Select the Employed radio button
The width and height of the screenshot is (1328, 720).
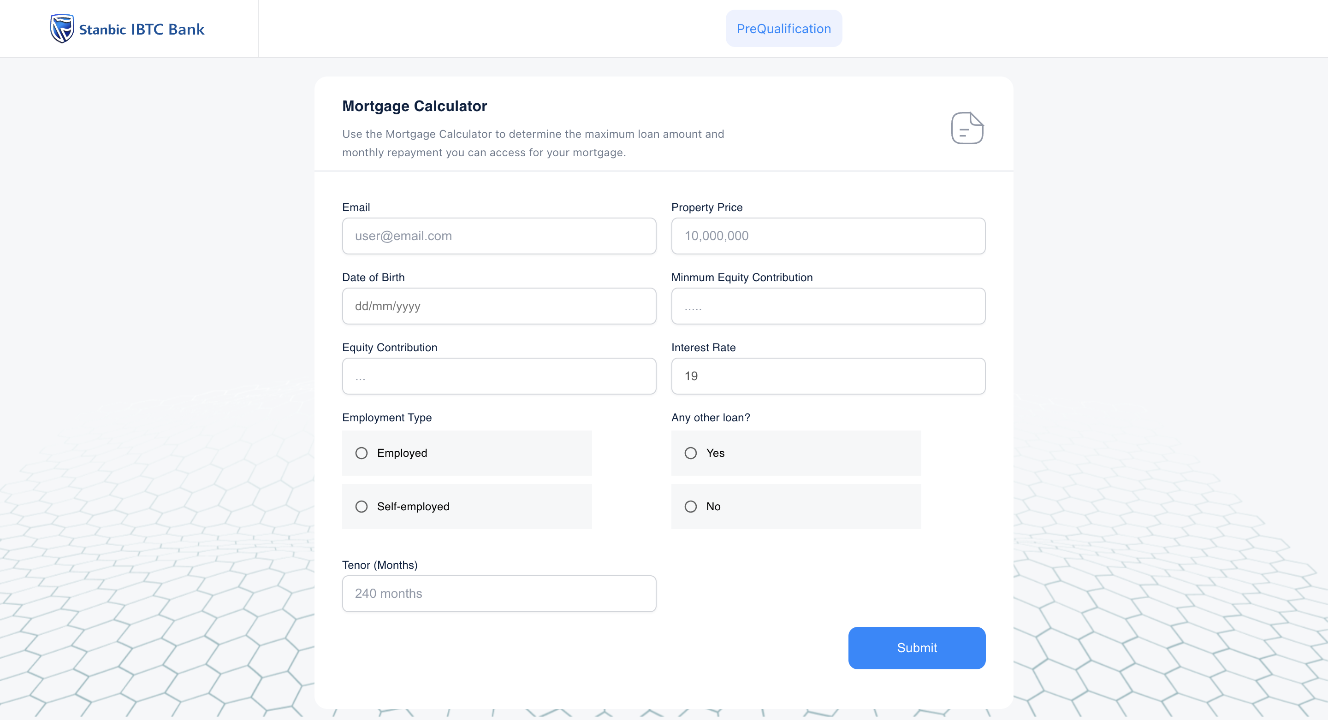tap(362, 453)
